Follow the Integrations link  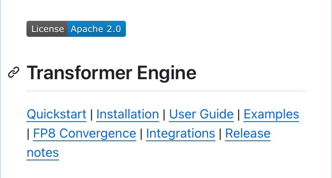pyautogui.click(x=180, y=134)
